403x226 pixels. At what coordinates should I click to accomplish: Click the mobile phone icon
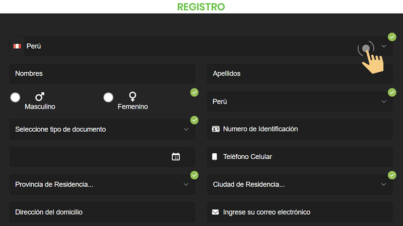tap(215, 157)
